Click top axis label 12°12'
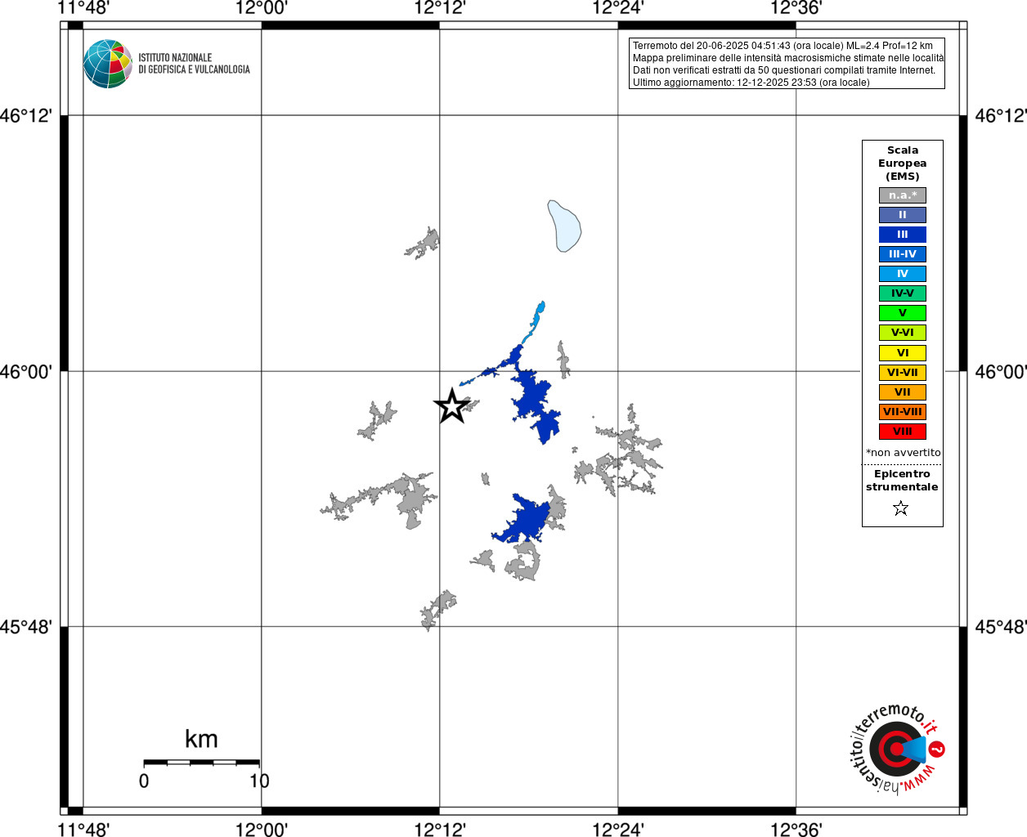1027x837 pixels. [440, 8]
